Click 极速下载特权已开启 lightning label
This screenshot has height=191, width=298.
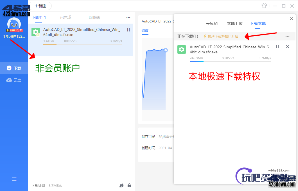click(x=221, y=36)
